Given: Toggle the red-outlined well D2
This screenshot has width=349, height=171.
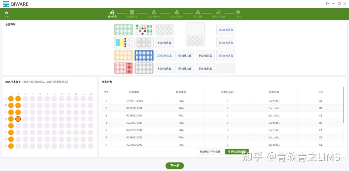Looking at the screenshot, I should [x=18, y=119].
